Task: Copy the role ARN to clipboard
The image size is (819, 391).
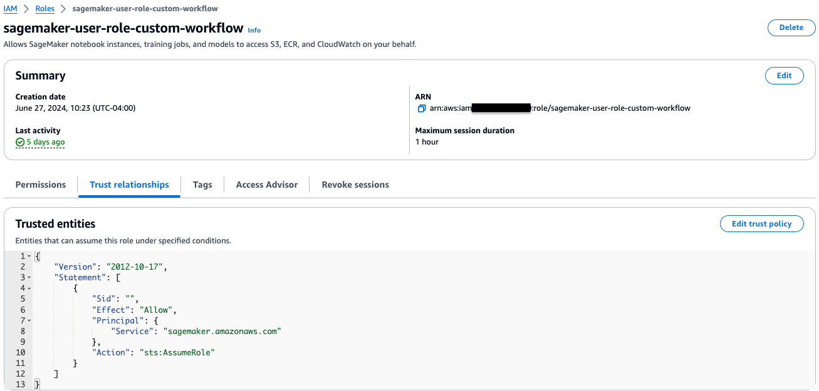Action: (421, 108)
